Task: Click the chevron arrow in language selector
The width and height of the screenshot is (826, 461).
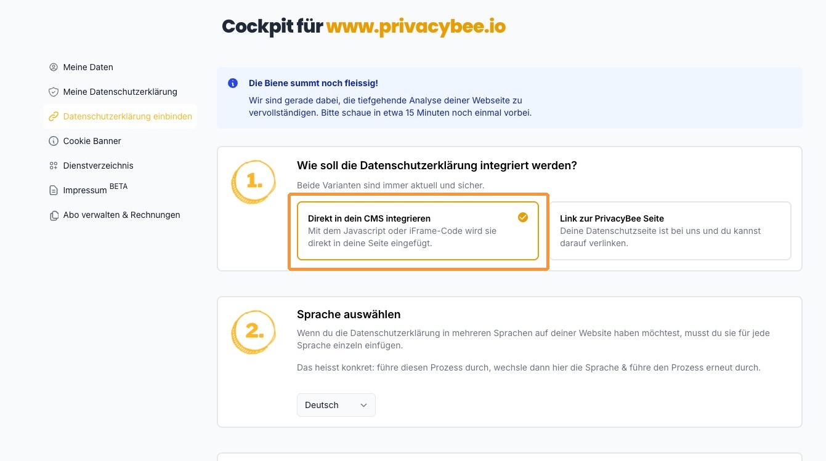Action: (363, 405)
